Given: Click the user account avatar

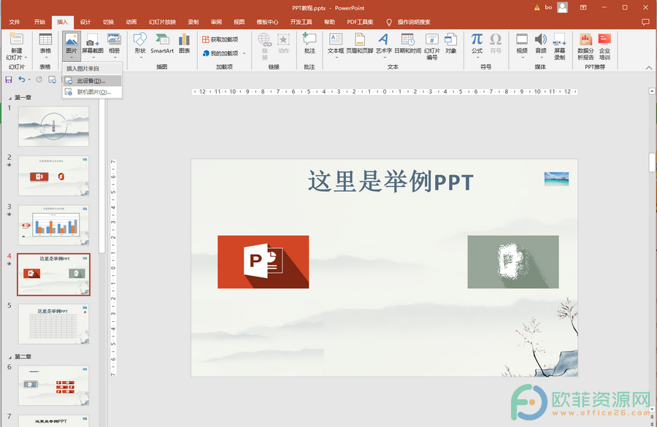Looking at the screenshot, I should (562, 7).
